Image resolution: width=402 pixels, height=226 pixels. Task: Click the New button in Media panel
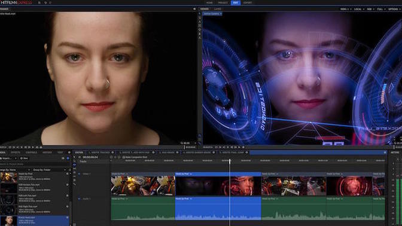point(24,158)
